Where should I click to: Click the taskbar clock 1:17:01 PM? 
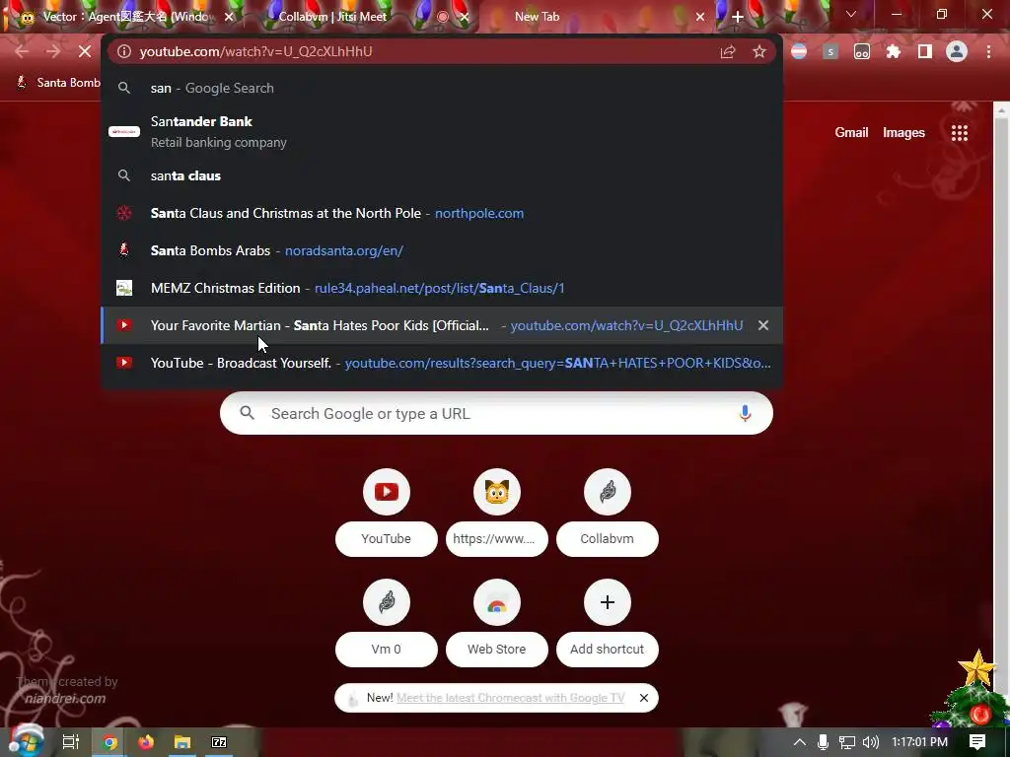pyautogui.click(x=920, y=742)
